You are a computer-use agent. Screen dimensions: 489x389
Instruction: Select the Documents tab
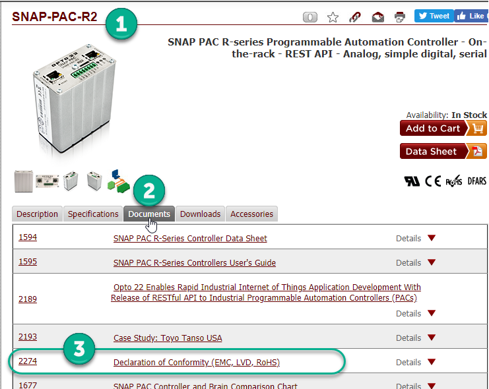pos(149,214)
